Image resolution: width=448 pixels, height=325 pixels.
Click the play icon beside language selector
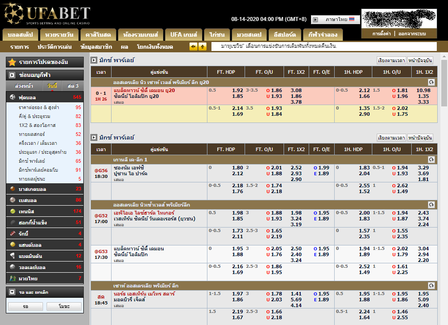click(315, 19)
